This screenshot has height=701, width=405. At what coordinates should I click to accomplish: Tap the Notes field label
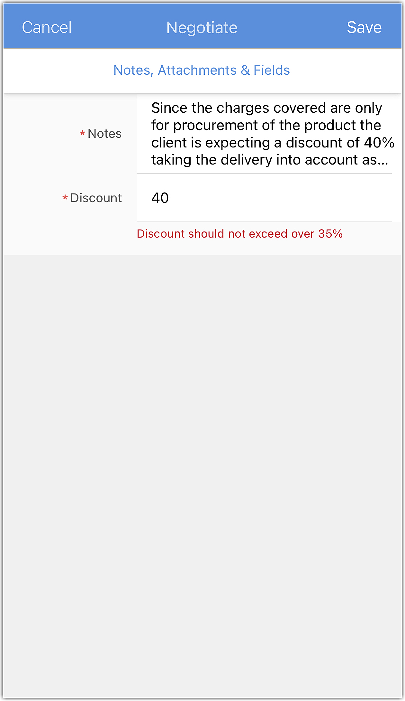pos(105,134)
